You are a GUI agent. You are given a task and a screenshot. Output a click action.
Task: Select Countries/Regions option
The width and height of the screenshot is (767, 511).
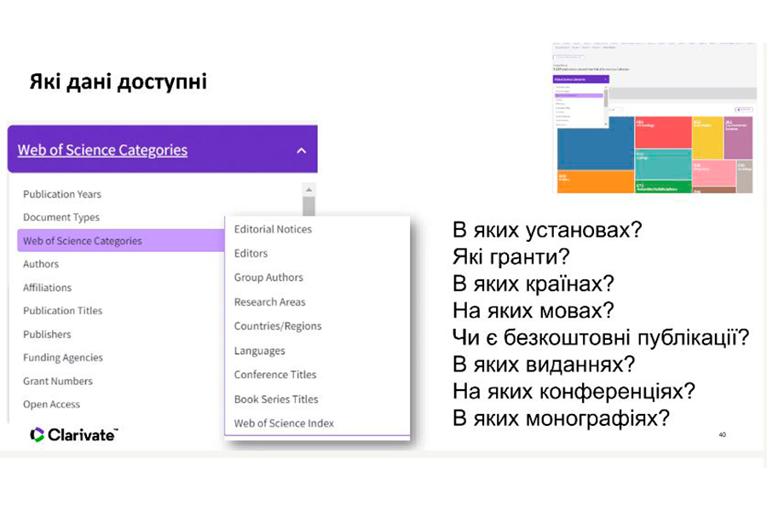click(278, 326)
